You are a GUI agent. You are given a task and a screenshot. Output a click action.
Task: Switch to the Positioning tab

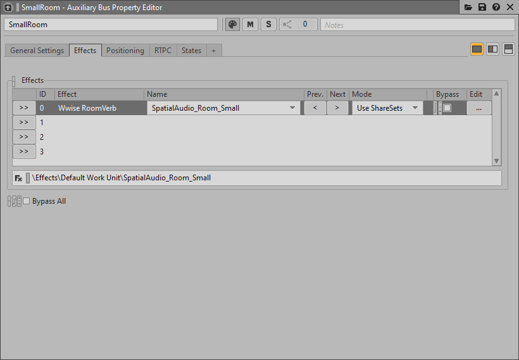(125, 51)
